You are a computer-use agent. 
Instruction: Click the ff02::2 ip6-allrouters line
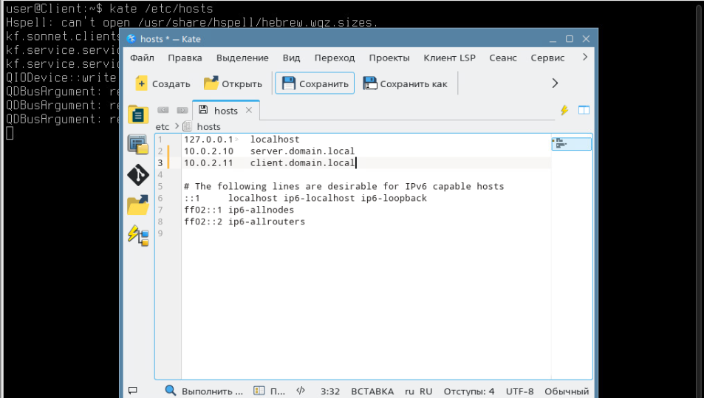(245, 222)
